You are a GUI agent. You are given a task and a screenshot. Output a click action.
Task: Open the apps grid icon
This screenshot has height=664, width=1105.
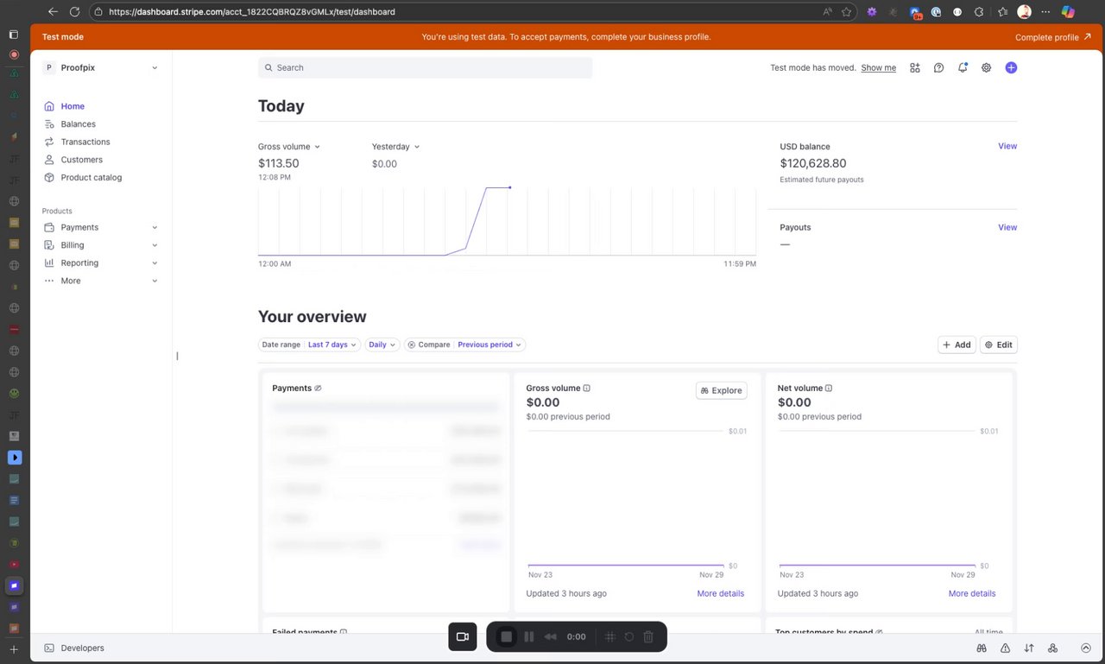coord(915,67)
